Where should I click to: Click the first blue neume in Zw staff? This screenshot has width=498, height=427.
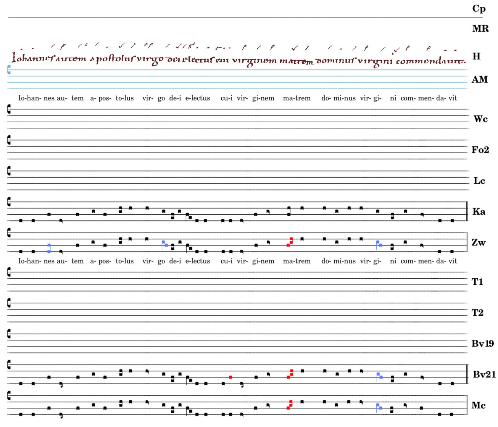click(x=49, y=248)
